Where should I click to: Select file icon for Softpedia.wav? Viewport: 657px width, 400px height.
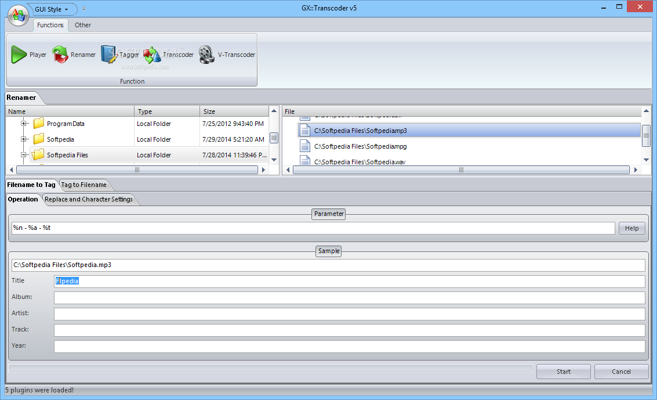[x=305, y=161]
